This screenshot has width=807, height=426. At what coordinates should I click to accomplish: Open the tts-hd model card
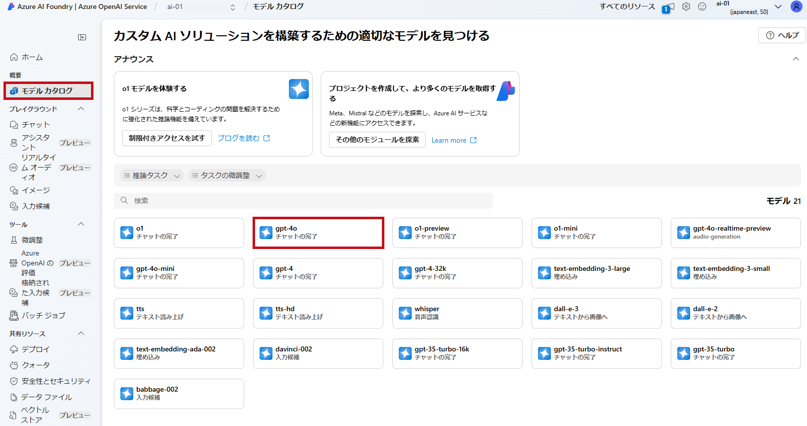click(x=318, y=313)
